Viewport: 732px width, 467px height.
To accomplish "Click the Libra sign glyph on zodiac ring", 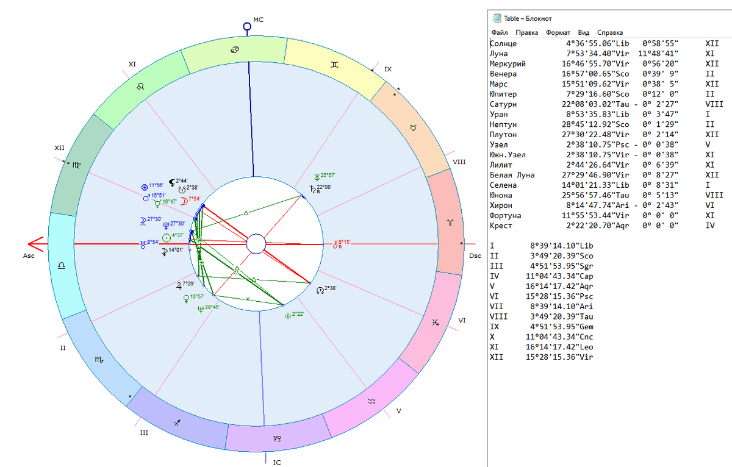I will coord(62,266).
